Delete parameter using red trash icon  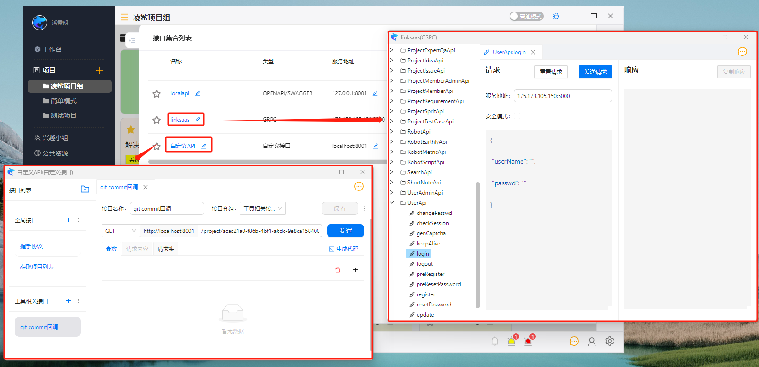pos(338,270)
